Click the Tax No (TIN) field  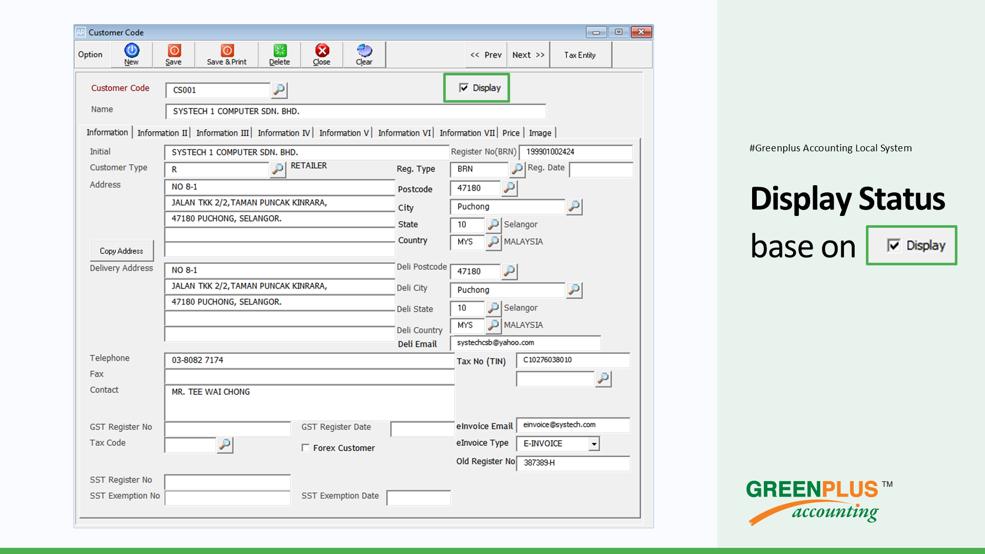point(573,360)
